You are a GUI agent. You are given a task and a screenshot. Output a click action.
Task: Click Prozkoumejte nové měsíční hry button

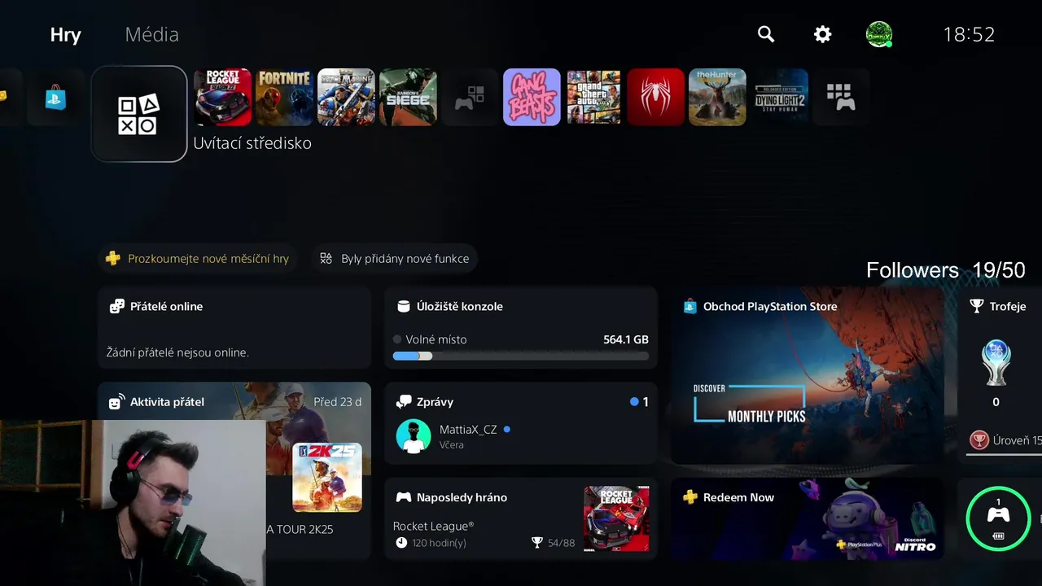click(x=199, y=259)
